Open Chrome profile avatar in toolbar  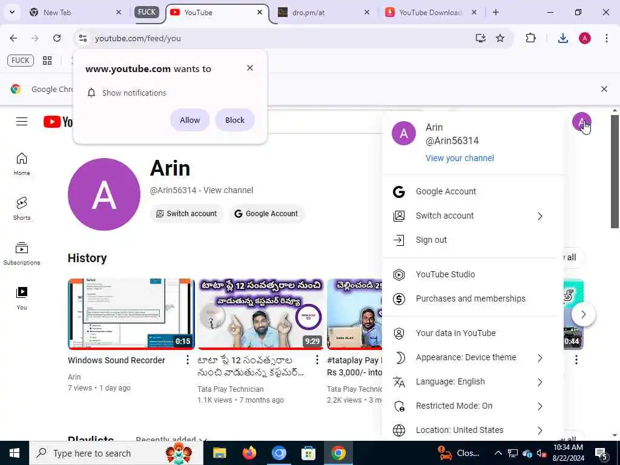585,38
